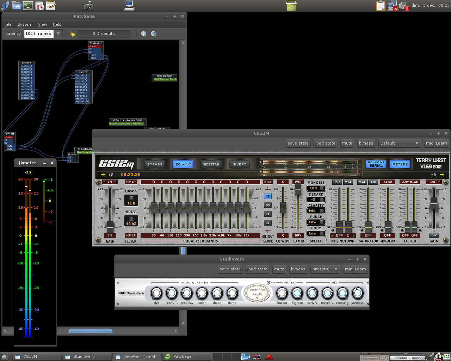The width and height of the screenshot is (451, 361).
Task: Click the zoom to normal size icon in Patchage
Action: (144, 34)
